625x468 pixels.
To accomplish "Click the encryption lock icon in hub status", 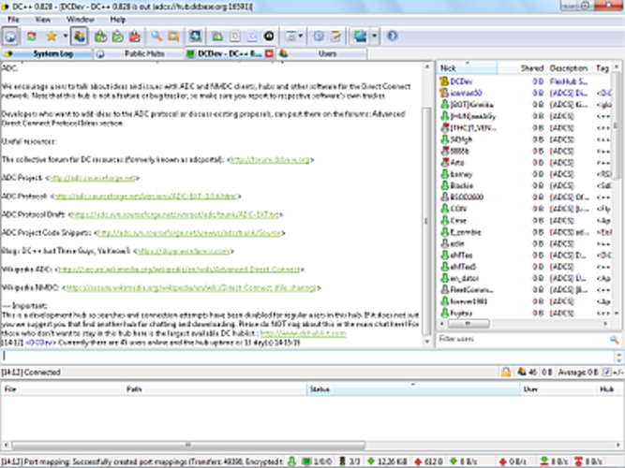I will pyautogui.click(x=506, y=373).
